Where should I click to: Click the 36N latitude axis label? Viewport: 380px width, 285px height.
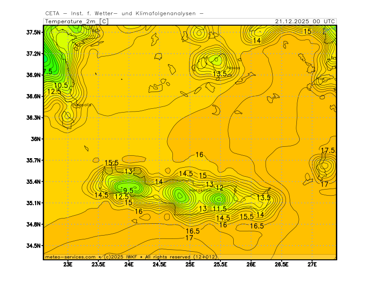click(x=36, y=139)
